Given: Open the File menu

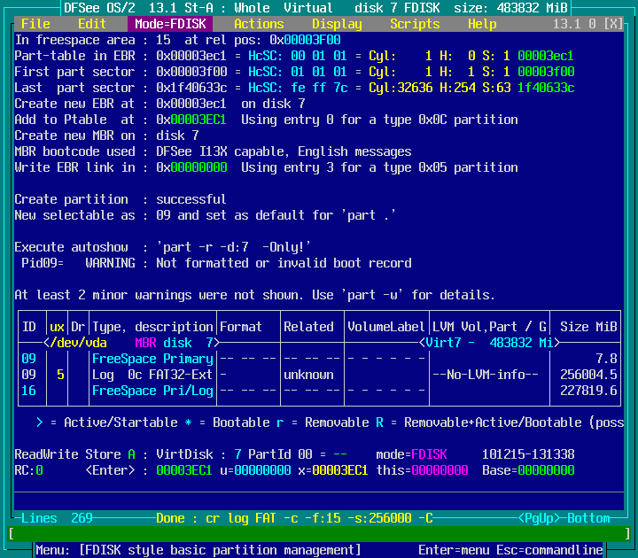Looking at the screenshot, I should point(35,24).
